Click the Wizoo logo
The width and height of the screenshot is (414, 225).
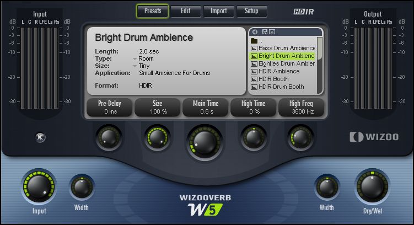[374, 137]
